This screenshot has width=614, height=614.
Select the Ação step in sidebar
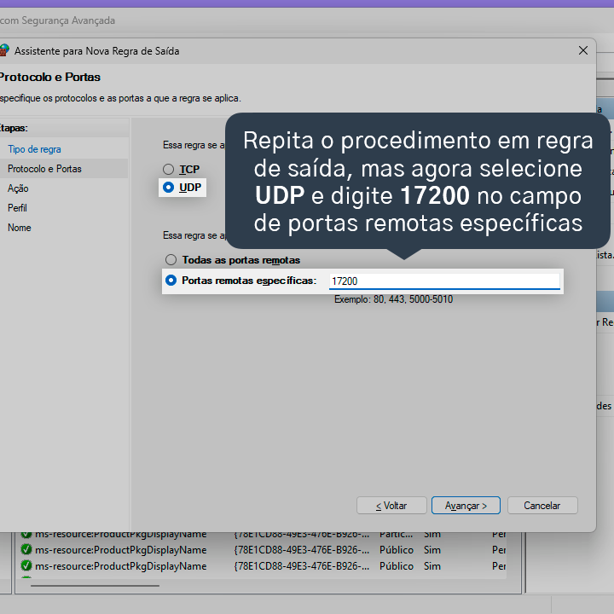(18, 188)
